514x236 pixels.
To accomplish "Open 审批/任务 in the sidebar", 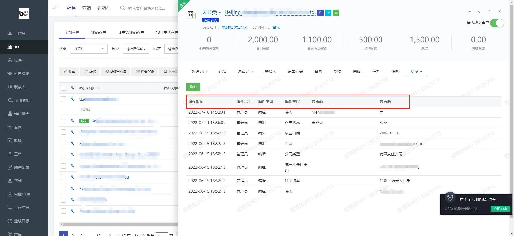I will click(x=24, y=194).
